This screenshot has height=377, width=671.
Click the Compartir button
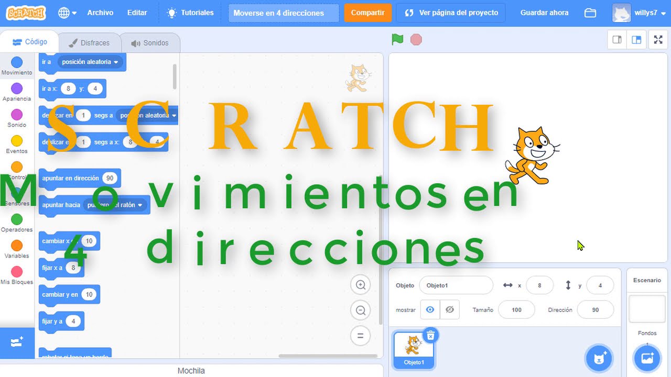(367, 13)
